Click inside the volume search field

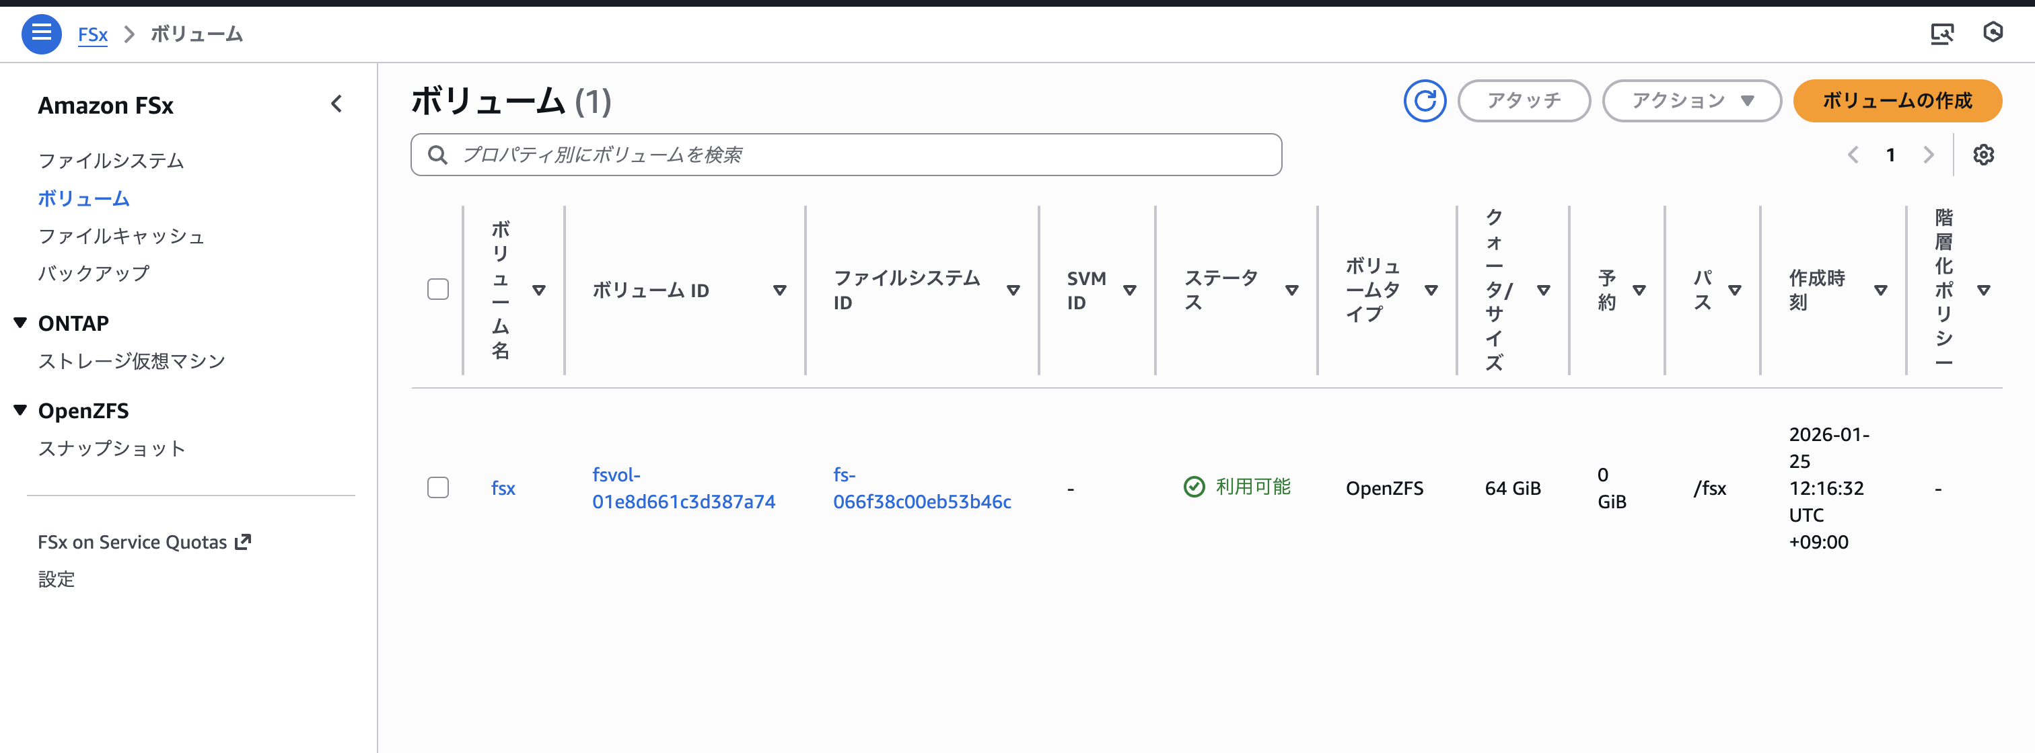[x=790, y=155]
